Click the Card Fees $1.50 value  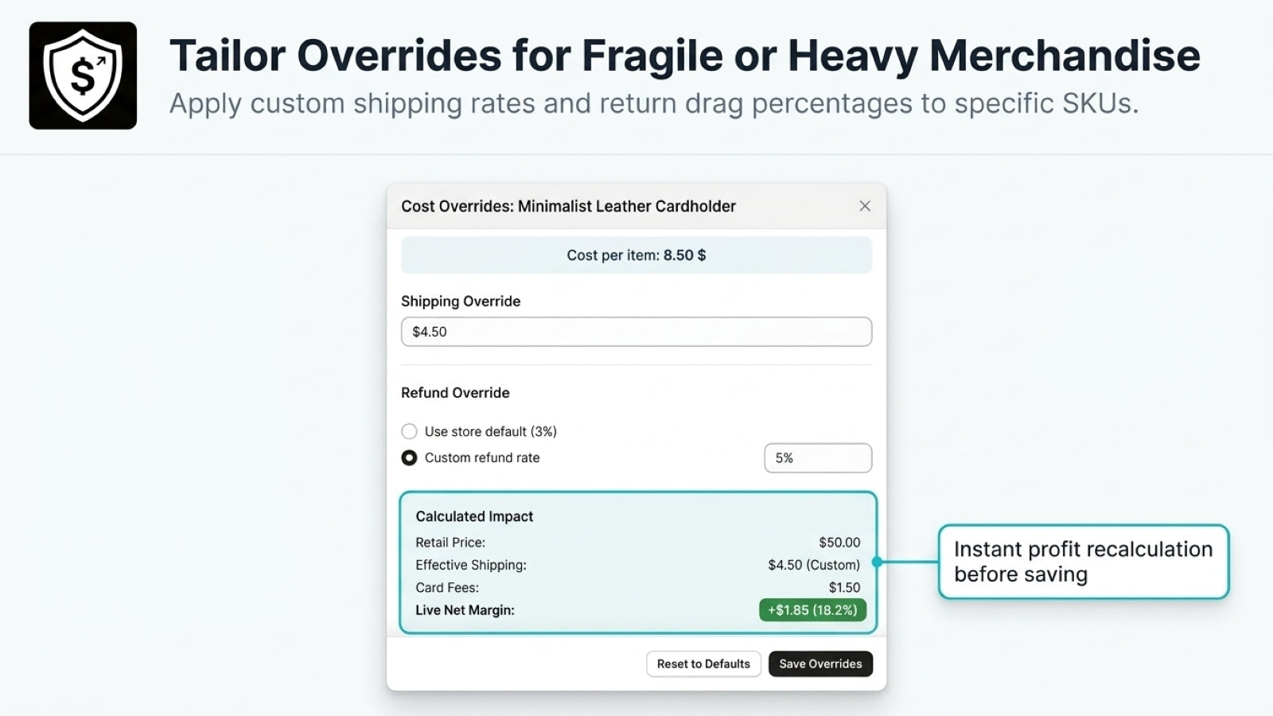point(844,588)
